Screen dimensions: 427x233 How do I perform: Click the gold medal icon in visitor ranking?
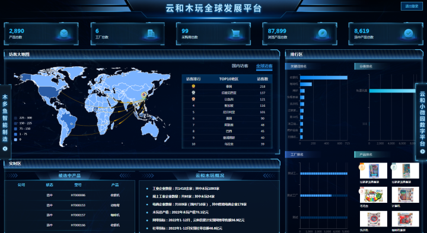tap(193, 87)
